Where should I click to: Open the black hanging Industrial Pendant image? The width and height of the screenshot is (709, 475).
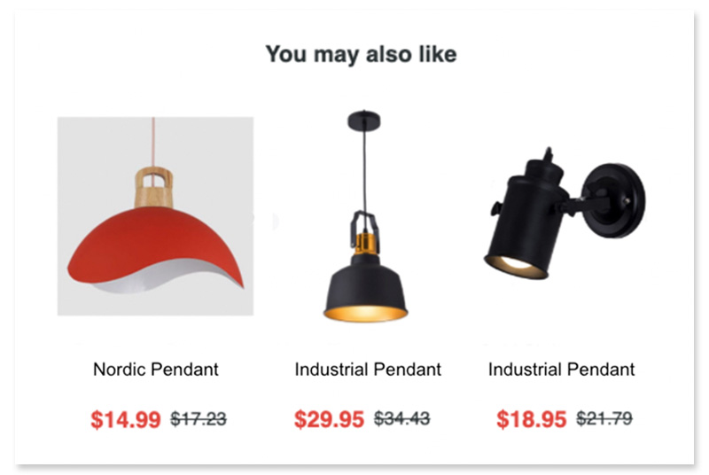365,216
